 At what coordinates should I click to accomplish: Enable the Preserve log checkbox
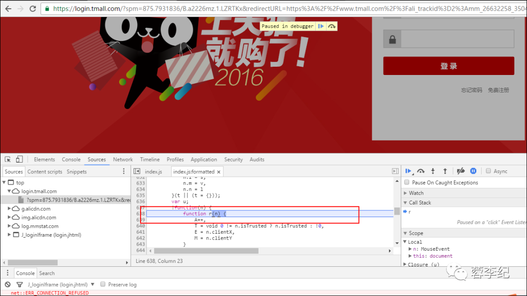click(x=103, y=284)
